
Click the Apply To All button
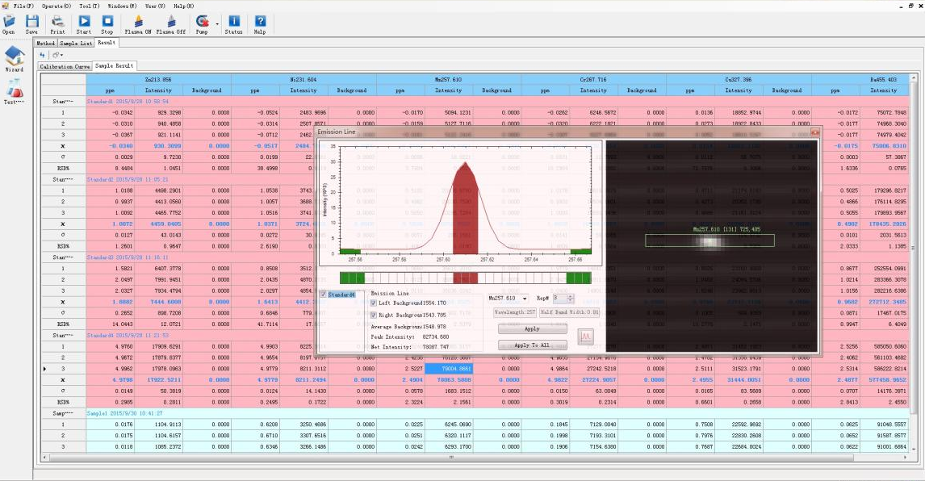click(532, 345)
